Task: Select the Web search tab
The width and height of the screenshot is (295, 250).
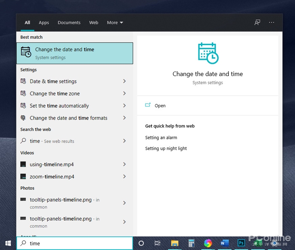Action: [x=94, y=23]
